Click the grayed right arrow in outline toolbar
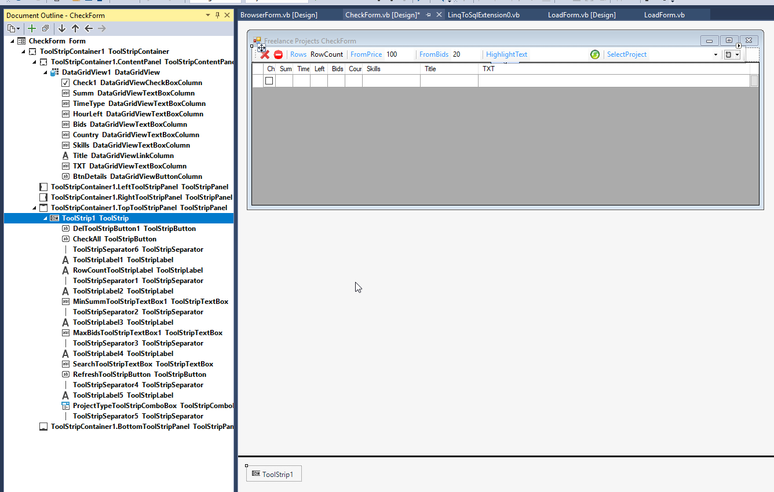Image resolution: width=774 pixels, height=492 pixels. pos(102,28)
